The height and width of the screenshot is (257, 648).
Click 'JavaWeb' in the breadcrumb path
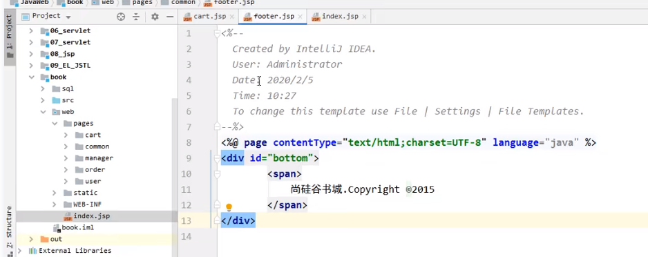35,2
